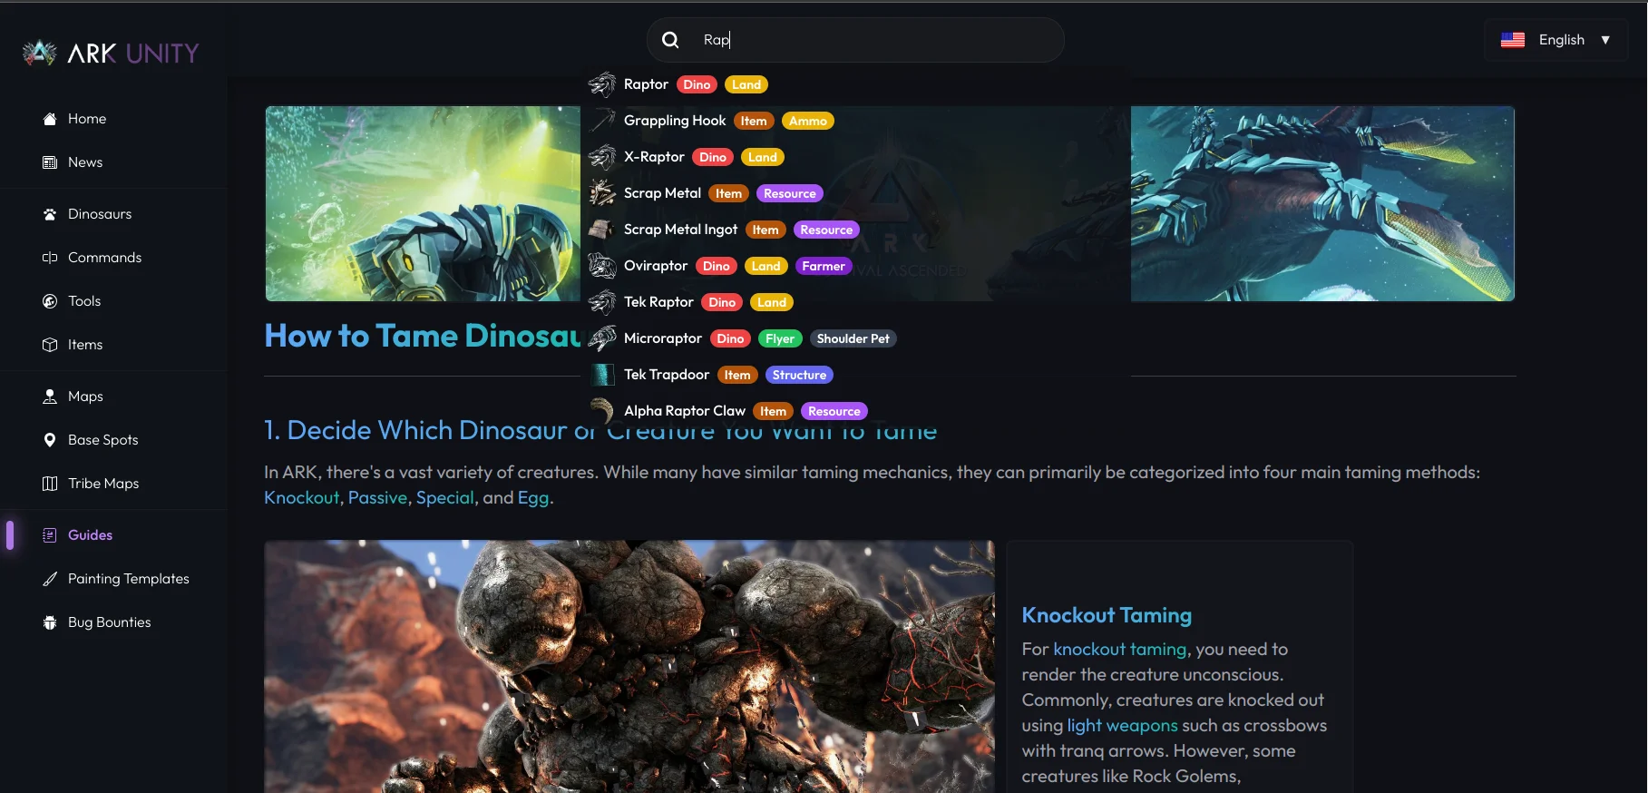Click the Items box icon
This screenshot has width=1648, height=793.
click(x=50, y=345)
